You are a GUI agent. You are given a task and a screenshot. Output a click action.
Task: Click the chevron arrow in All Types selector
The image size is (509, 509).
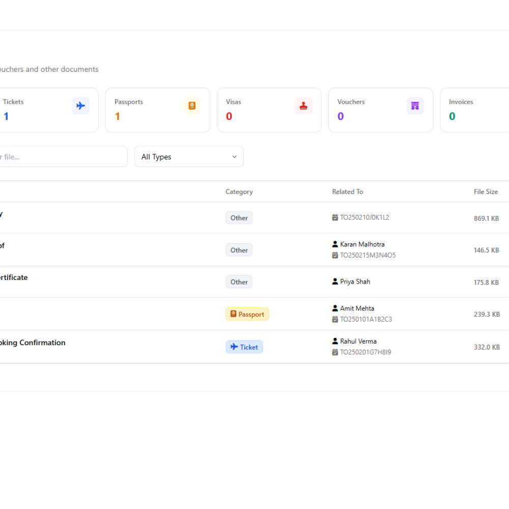coord(234,157)
